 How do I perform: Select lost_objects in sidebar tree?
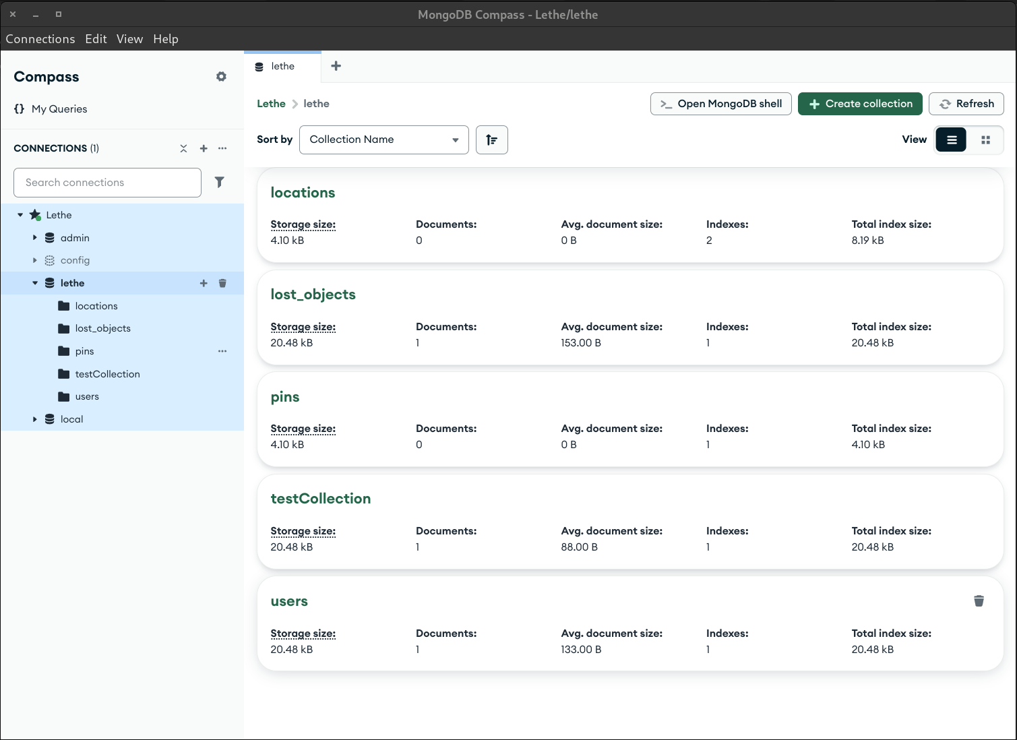pos(103,328)
